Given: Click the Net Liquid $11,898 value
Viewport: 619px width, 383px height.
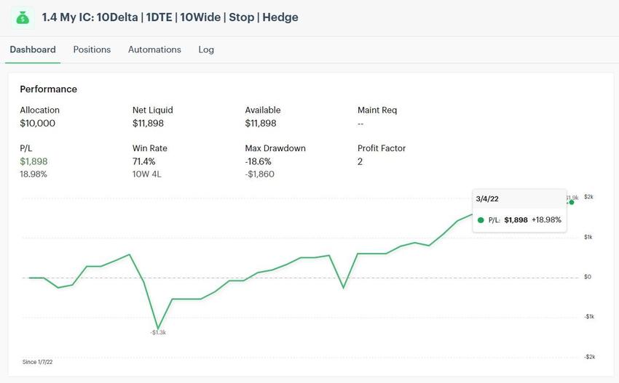Looking at the screenshot, I should click(x=148, y=124).
